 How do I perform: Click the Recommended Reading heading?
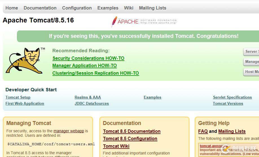point(81,51)
